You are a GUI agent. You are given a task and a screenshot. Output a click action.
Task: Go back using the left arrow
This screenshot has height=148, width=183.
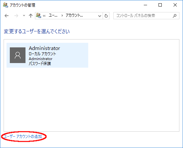point(7,16)
